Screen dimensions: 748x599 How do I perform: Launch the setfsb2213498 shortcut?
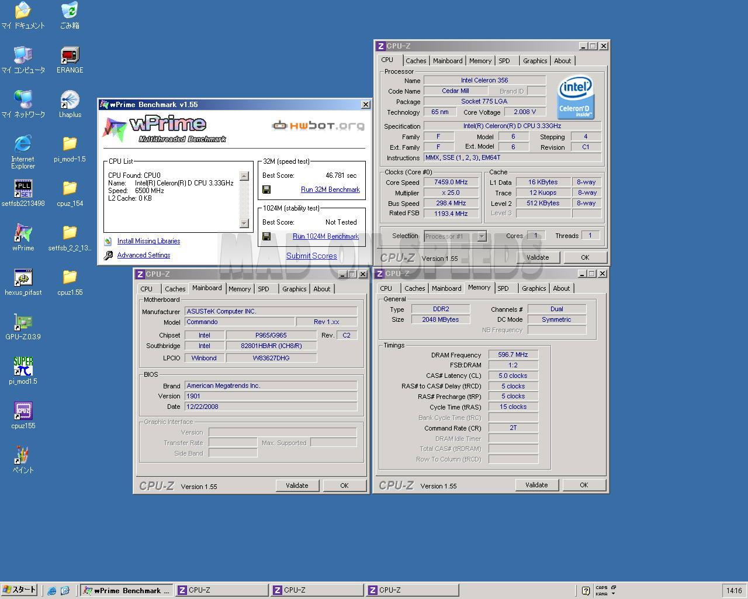pos(23,194)
